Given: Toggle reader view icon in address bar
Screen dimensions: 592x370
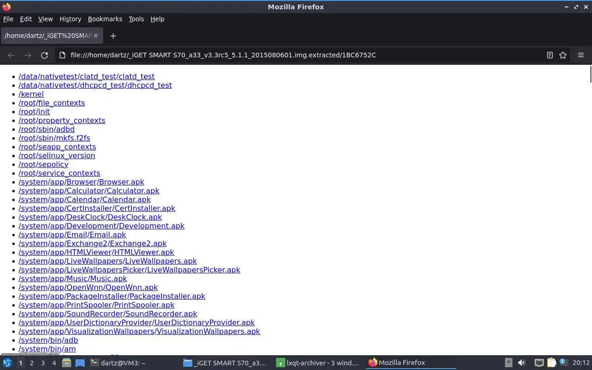Looking at the screenshot, I should pyautogui.click(x=549, y=55).
